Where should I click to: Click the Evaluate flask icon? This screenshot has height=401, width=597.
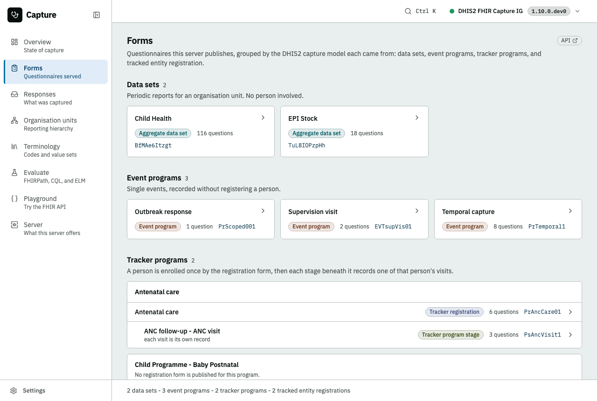14,173
